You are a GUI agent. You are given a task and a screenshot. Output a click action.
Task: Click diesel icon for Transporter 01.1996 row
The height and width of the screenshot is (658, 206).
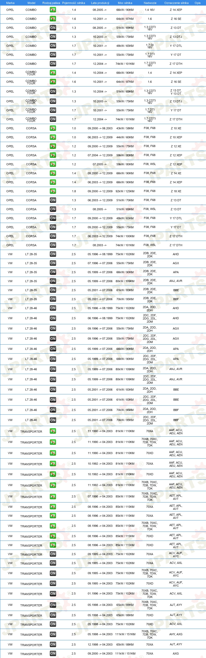pyautogui.click(x=53, y=594)
